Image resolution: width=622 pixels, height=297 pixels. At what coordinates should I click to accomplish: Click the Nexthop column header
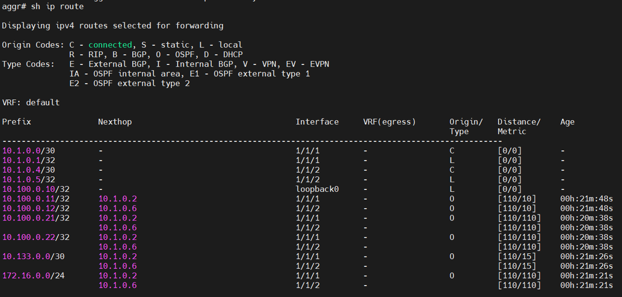click(x=115, y=122)
